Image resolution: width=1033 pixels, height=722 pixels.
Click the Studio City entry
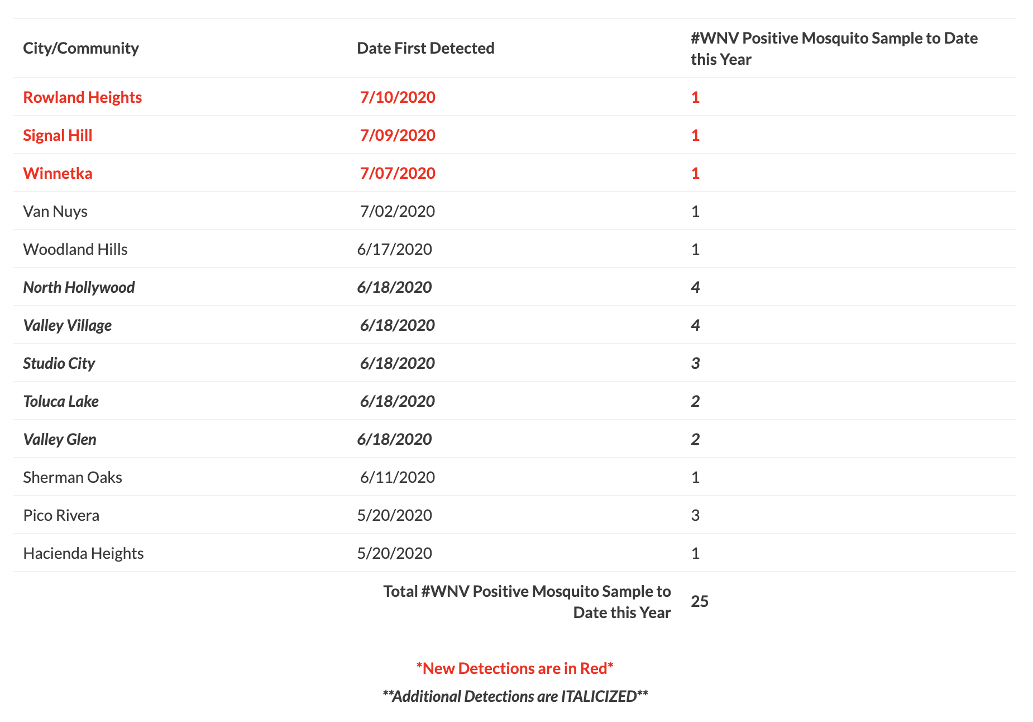59,363
